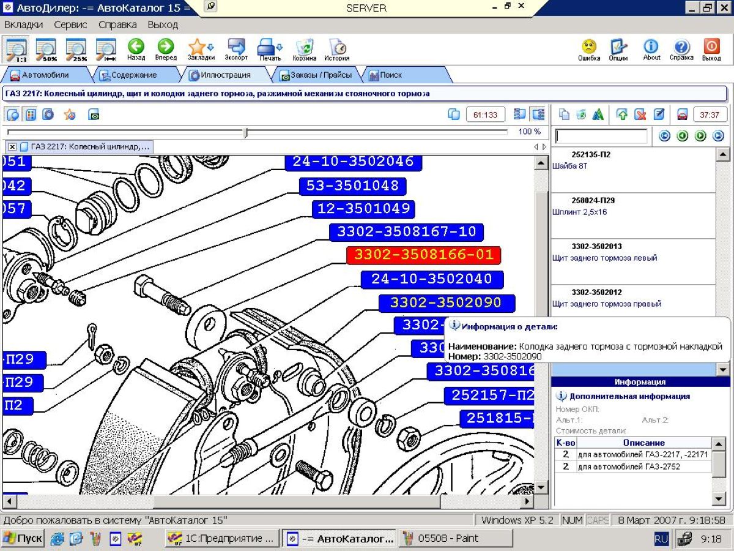This screenshot has height=551, width=734.
Task: Select highlighted part 3302-3508166-01
Action: 424,255
